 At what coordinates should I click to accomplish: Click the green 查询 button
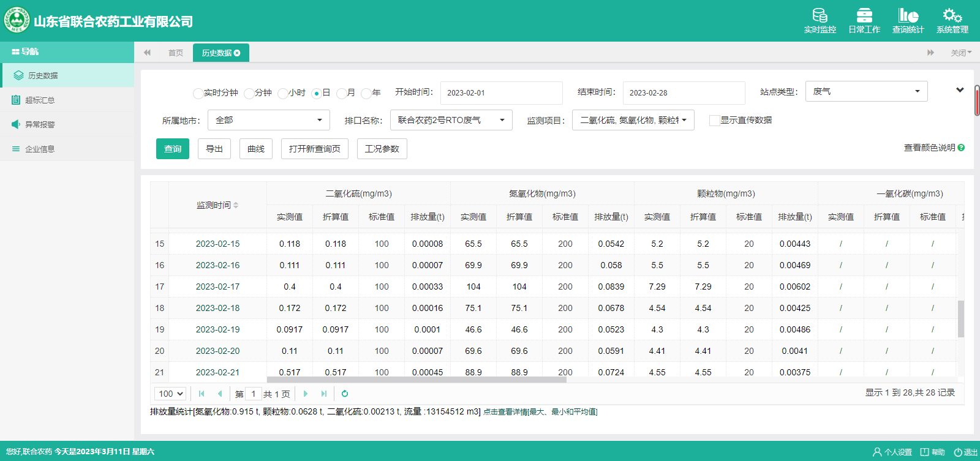[173, 149]
